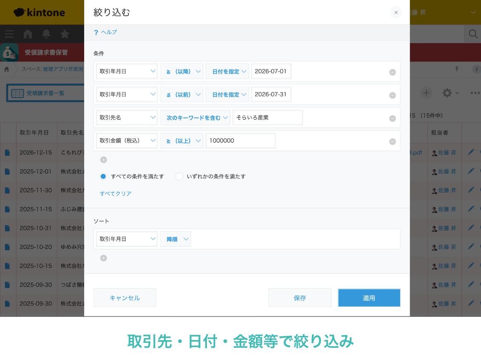Open the app settings gear icon

coord(447,93)
